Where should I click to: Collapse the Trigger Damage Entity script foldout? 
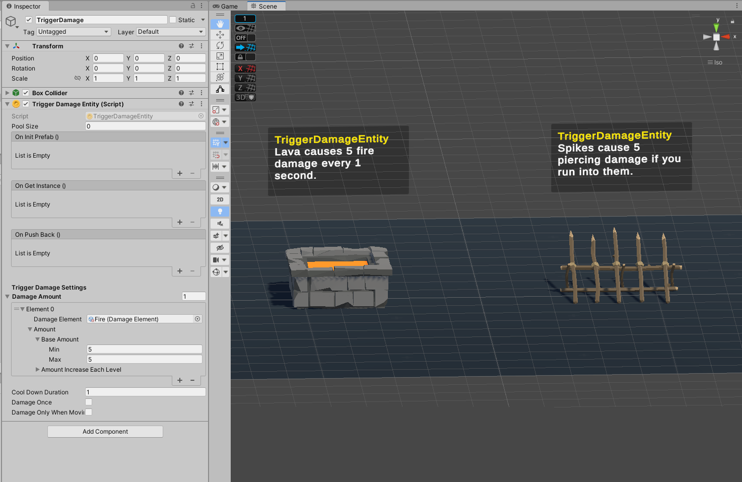7,104
